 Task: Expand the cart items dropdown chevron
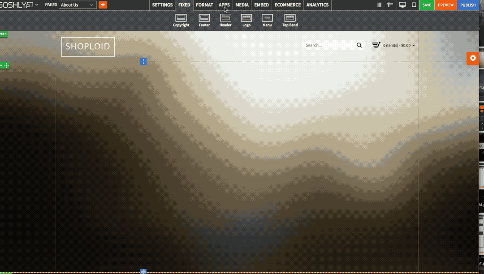(x=414, y=45)
